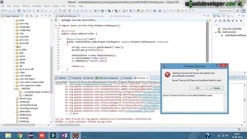
Task: Click the New file toolbar icon
Action: pyautogui.click(x=3, y=11)
